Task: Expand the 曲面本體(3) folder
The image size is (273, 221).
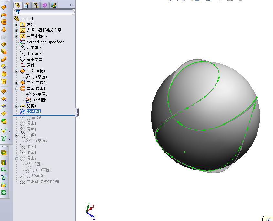Action: (x=16, y=37)
